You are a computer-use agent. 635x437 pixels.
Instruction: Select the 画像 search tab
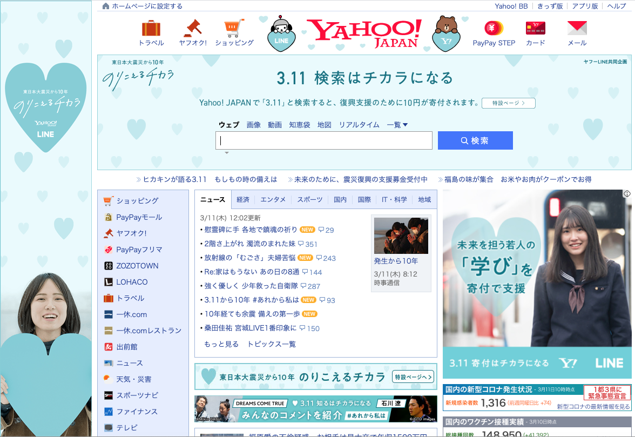click(254, 125)
